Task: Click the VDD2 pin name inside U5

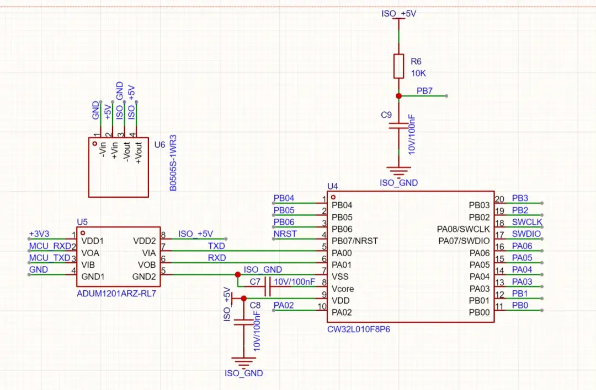Action: tap(145, 241)
